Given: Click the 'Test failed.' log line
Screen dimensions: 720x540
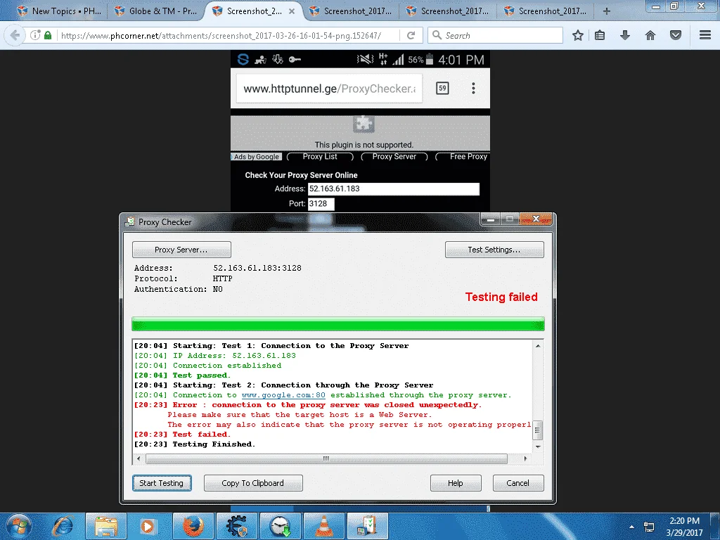Looking at the screenshot, I should 202,435.
